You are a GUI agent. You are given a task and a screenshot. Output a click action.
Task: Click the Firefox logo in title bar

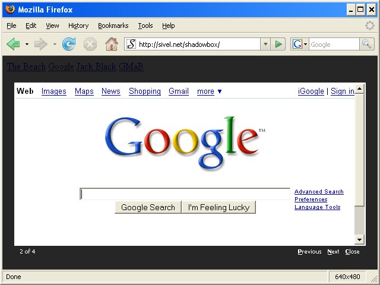tap(9, 9)
